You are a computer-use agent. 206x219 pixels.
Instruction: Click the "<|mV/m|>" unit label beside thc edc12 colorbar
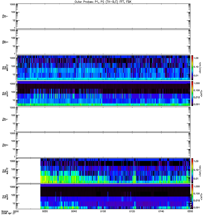(200, 171)
